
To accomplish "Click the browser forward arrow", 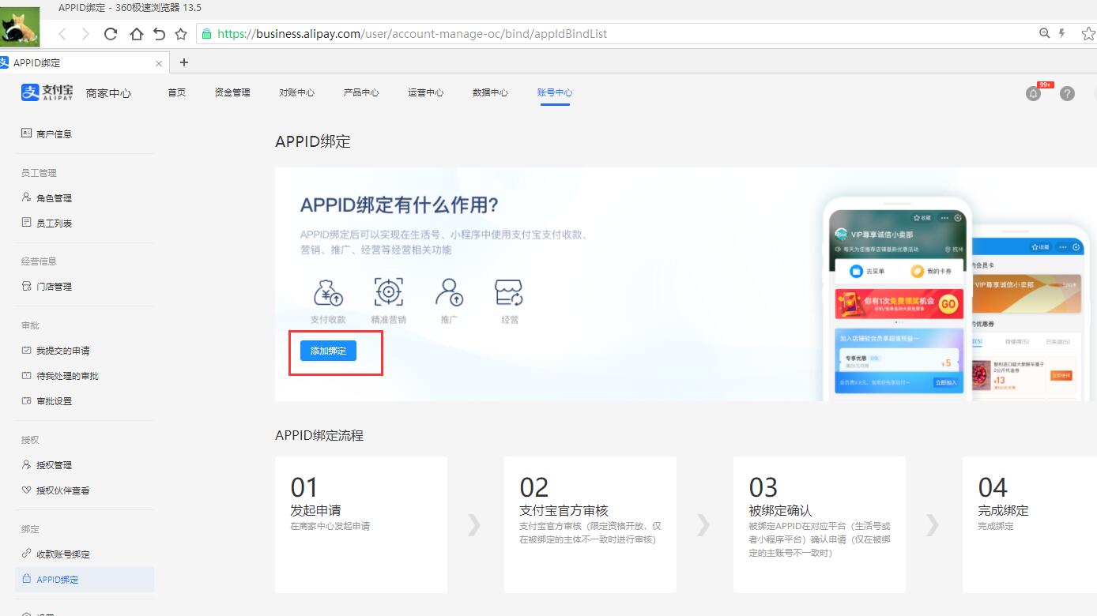I will click(85, 34).
